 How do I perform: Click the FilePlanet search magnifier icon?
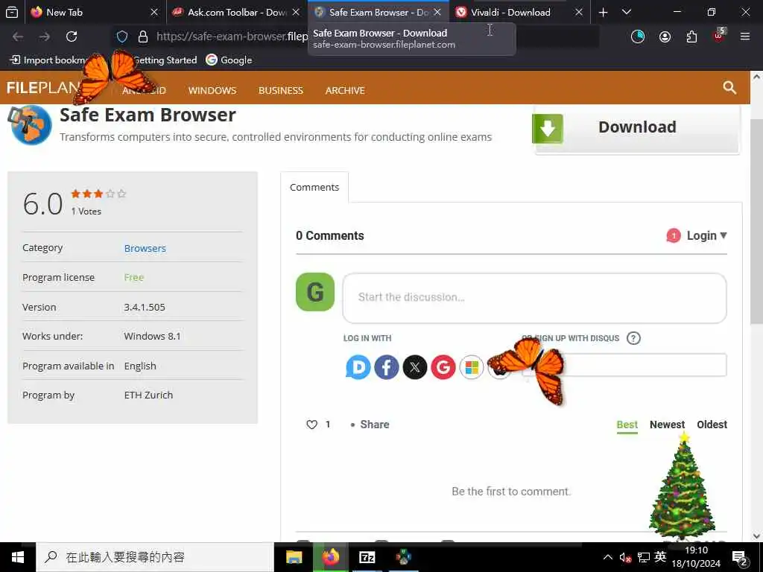pos(729,88)
